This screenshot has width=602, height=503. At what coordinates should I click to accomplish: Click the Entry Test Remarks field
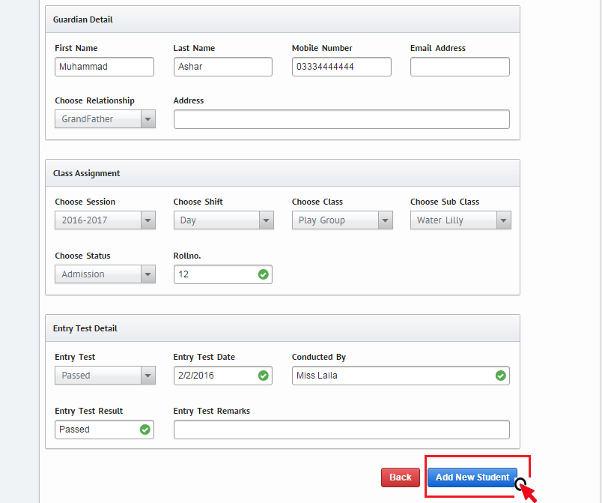coord(341,430)
